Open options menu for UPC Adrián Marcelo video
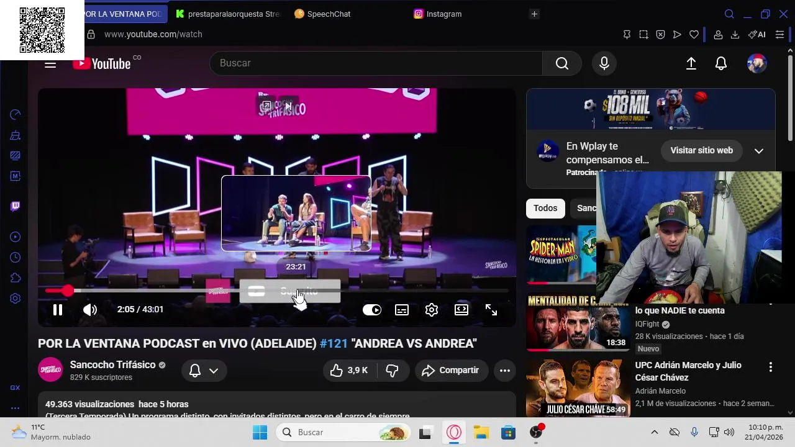This screenshot has width=795, height=447. point(771,367)
